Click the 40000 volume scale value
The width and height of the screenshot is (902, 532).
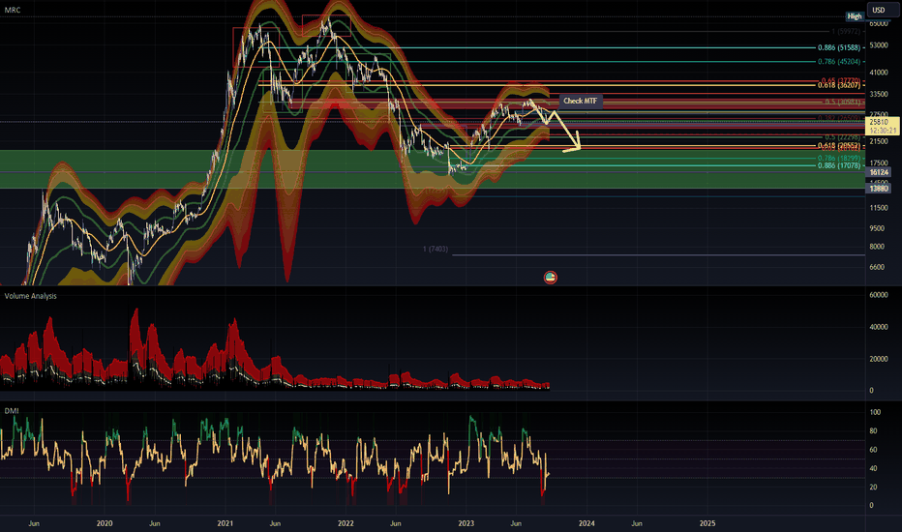[x=879, y=327]
